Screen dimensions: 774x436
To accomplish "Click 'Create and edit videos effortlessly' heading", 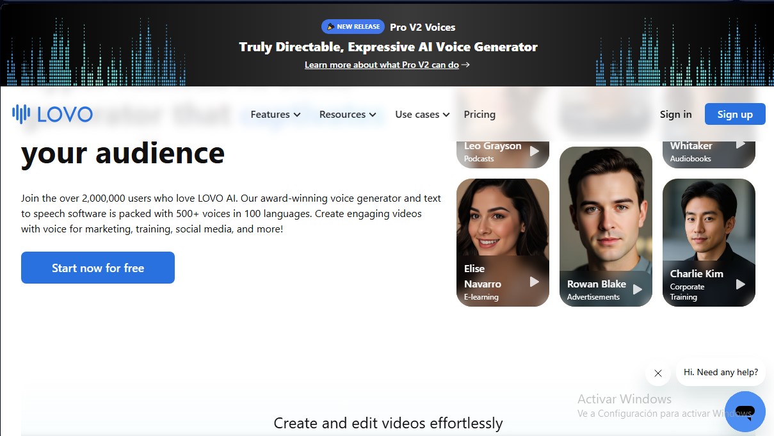I will pyautogui.click(x=388, y=423).
